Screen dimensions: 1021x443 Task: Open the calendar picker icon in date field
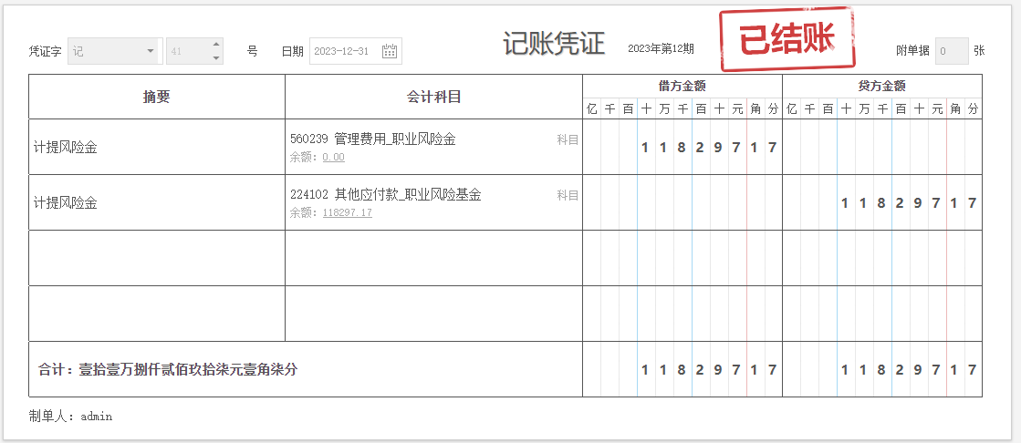390,52
